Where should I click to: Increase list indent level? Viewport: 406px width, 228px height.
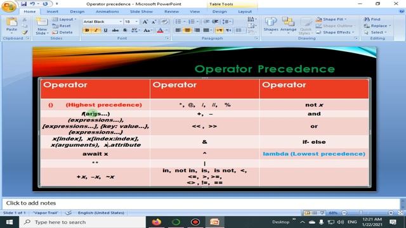click(x=215, y=22)
